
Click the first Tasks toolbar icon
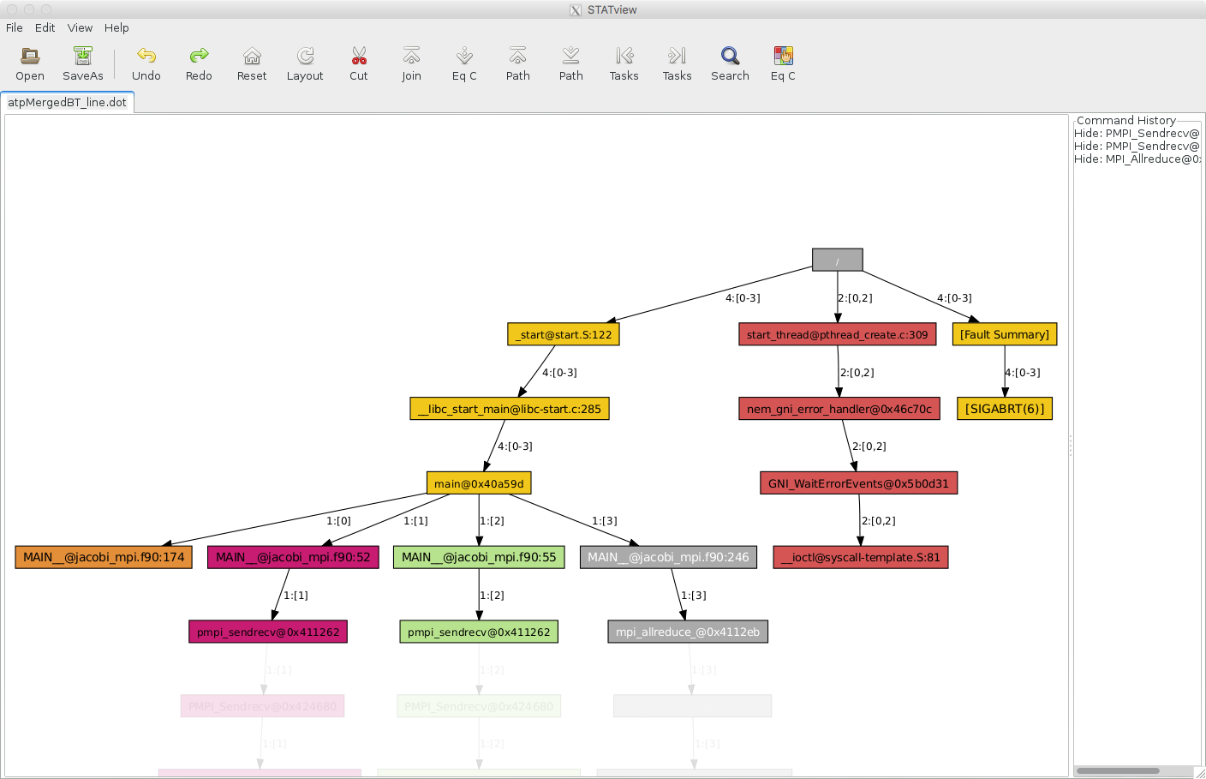tap(624, 63)
